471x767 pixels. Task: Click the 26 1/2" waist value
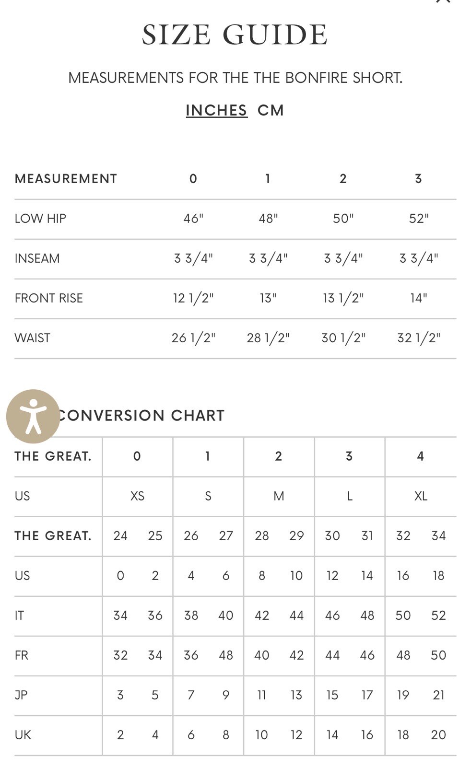tap(193, 338)
